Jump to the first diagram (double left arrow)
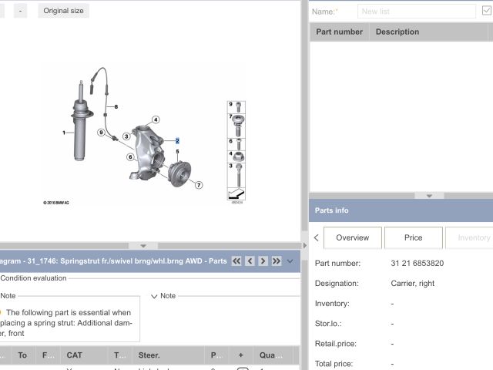Screen dimensions: 493x370 pyautogui.click(x=236, y=261)
